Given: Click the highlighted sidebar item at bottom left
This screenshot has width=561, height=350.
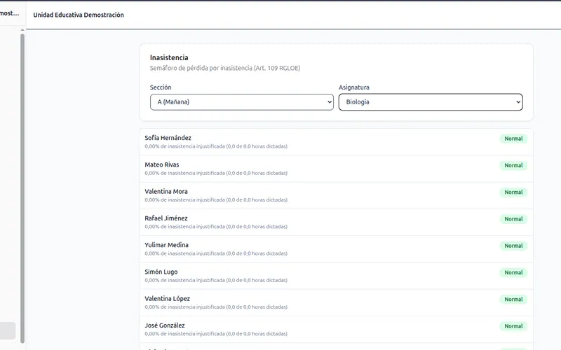Looking at the screenshot, I should coord(8,330).
